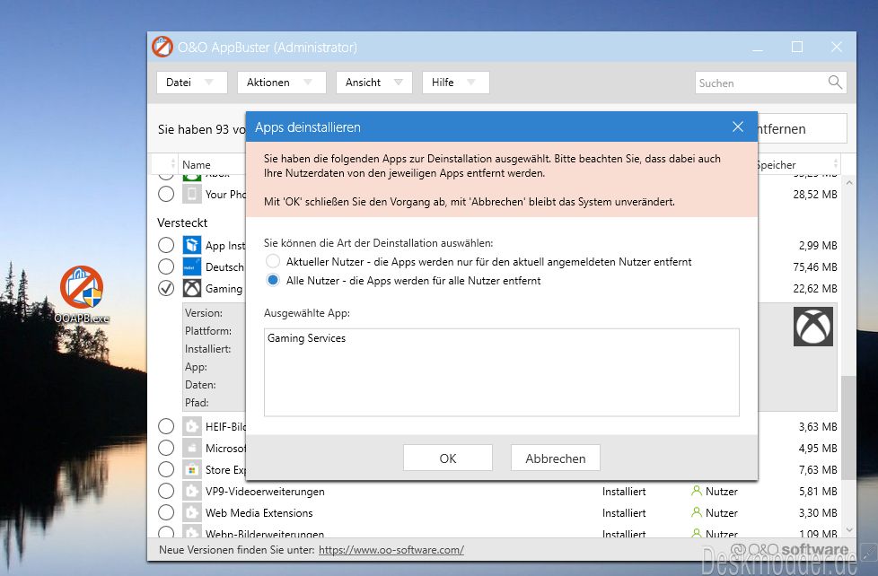Click the '75,46 MB' size value

click(815, 267)
